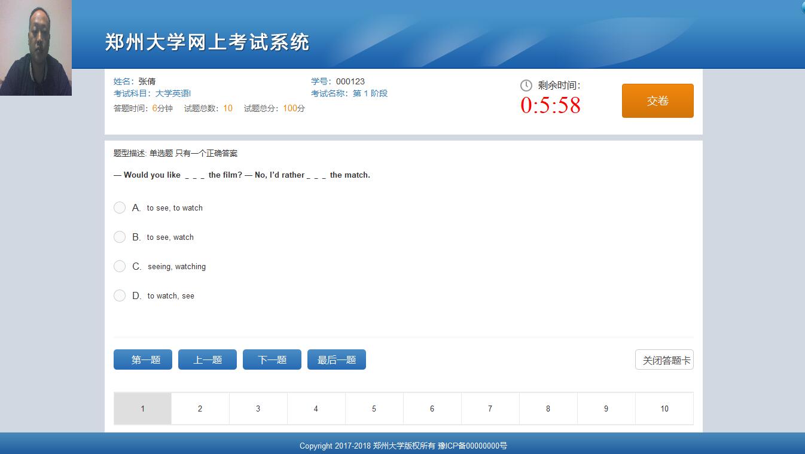This screenshot has height=454, width=805.
Task: Select radio option A: to see, to watch
Action: pos(120,208)
